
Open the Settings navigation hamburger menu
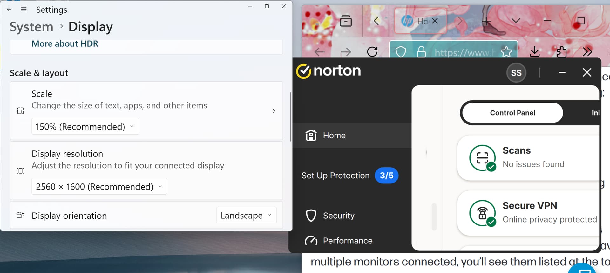pos(24,10)
